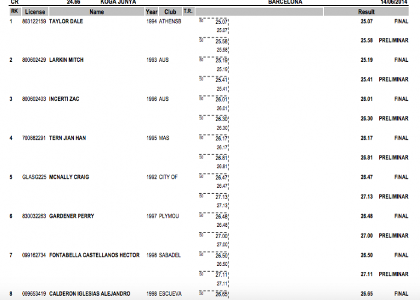Select club MAS
Image resolution: width=420 pixels, height=300 pixels.
coord(164,138)
